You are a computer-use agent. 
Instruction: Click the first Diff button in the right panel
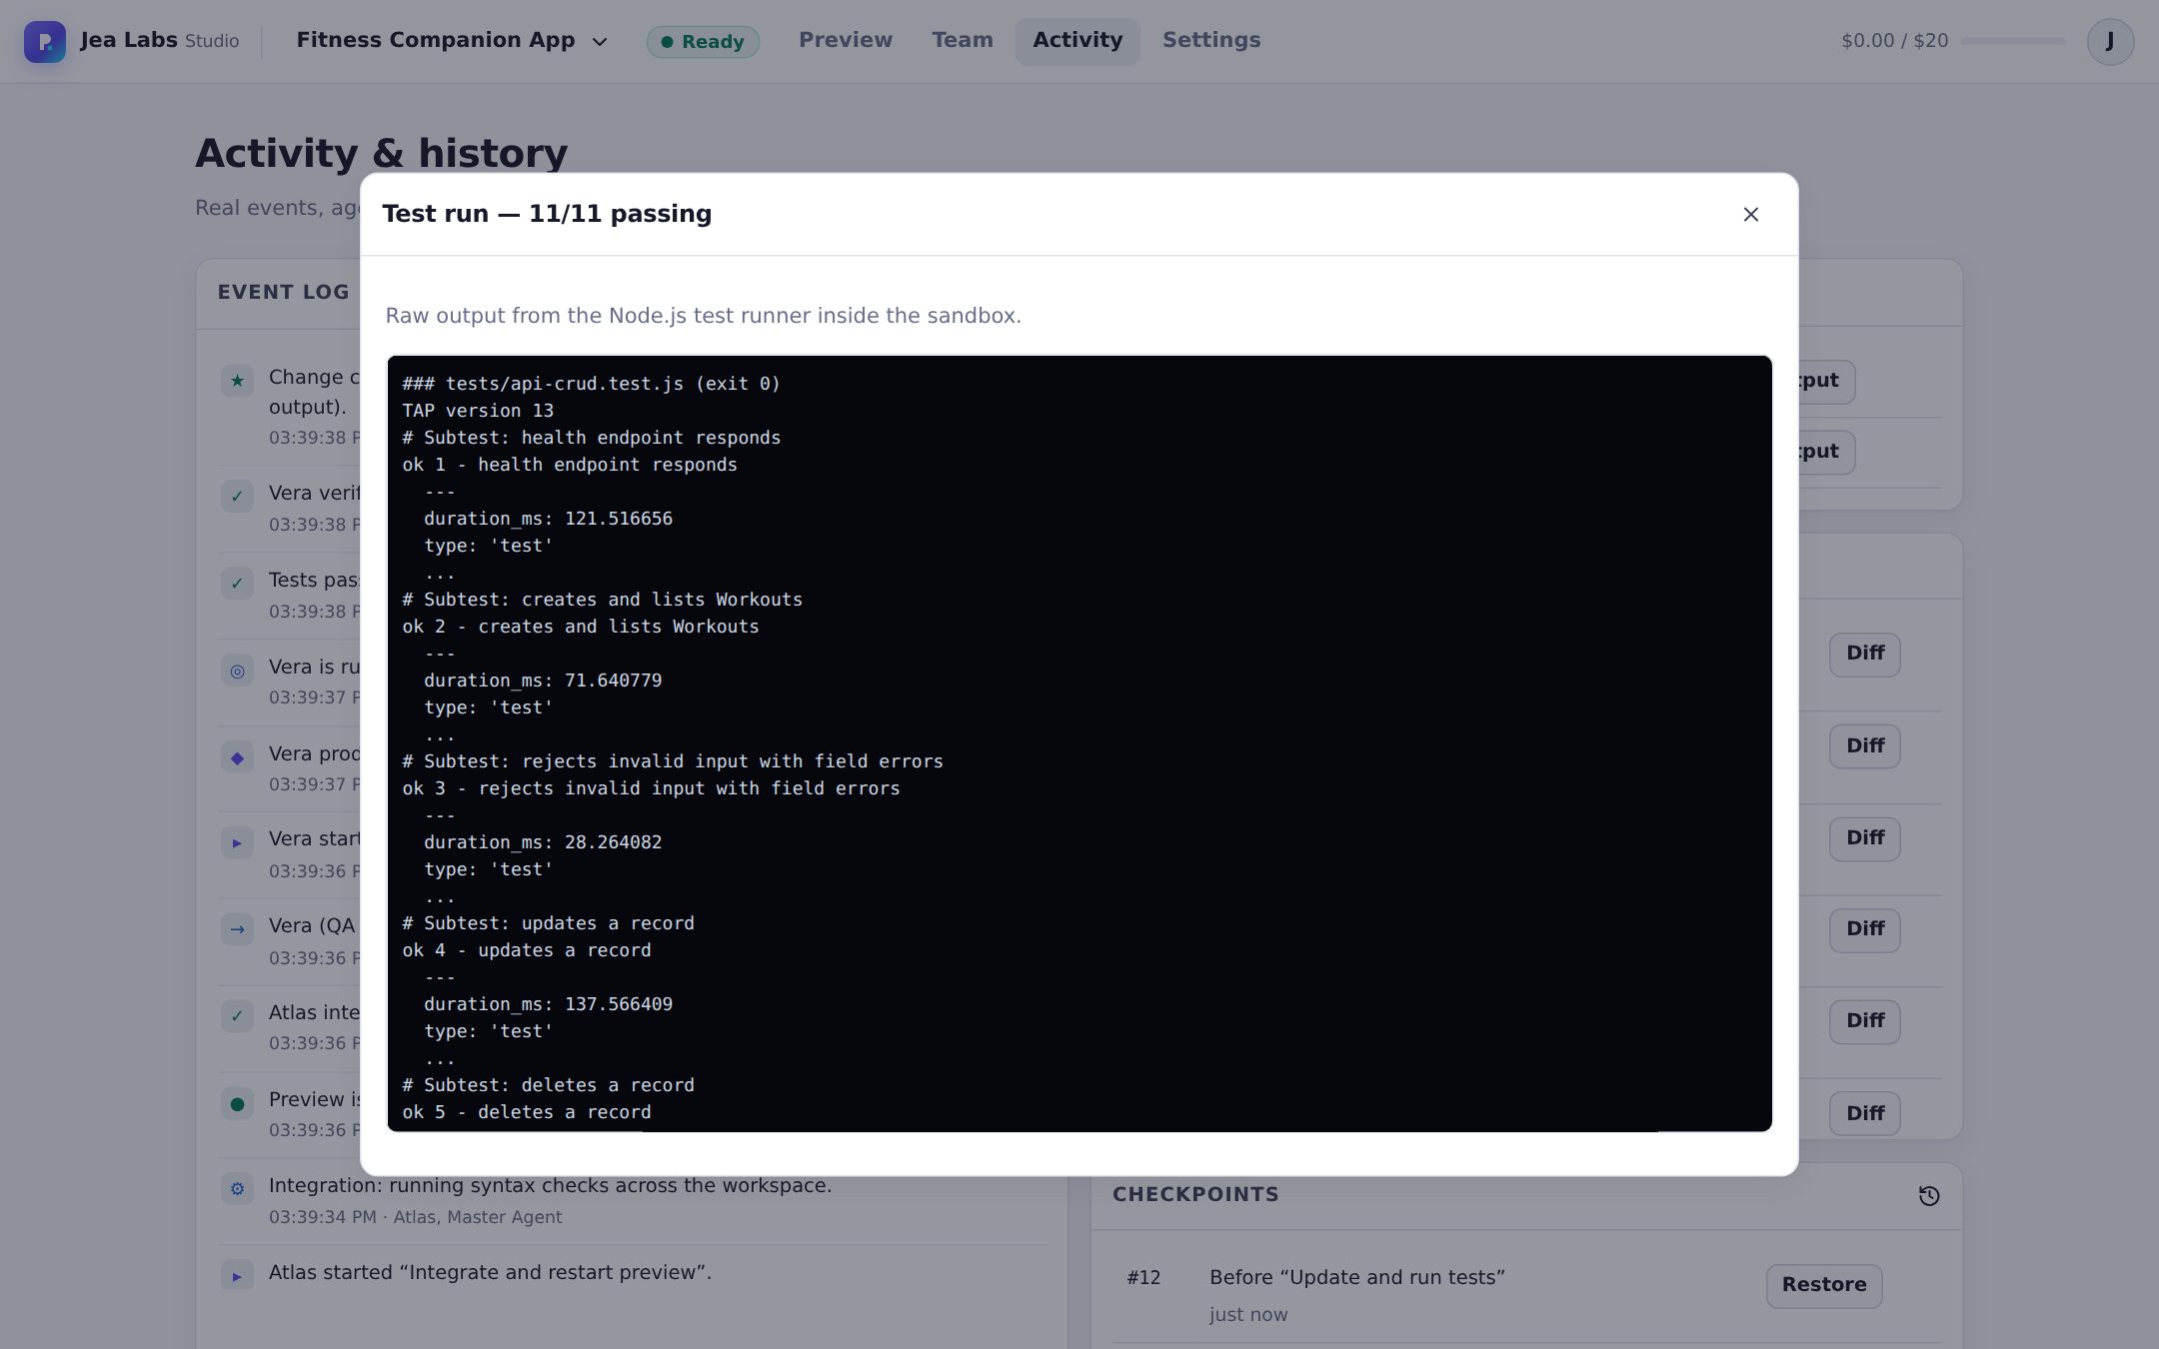(x=1865, y=655)
